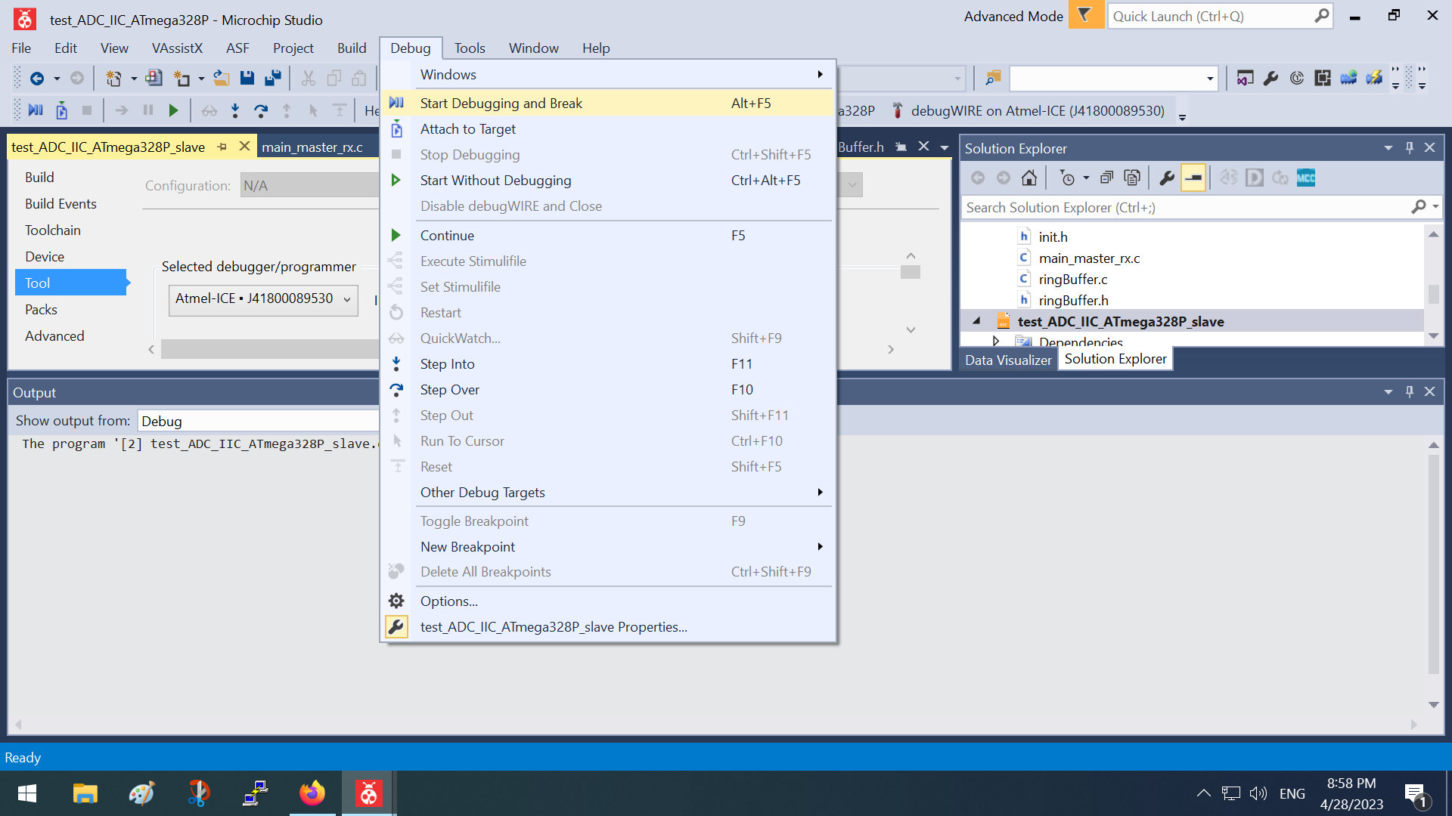The width and height of the screenshot is (1452, 816).
Task: Open the Device Programming lightning chip icon
Action: pos(1374,78)
